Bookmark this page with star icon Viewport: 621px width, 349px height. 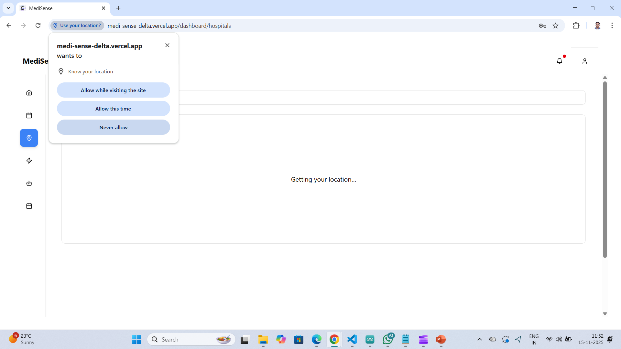point(556,26)
